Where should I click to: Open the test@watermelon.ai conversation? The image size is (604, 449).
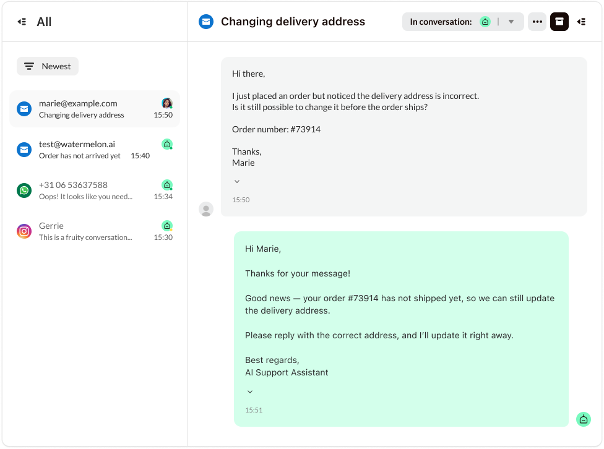pyautogui.click(x=94, y=150)
